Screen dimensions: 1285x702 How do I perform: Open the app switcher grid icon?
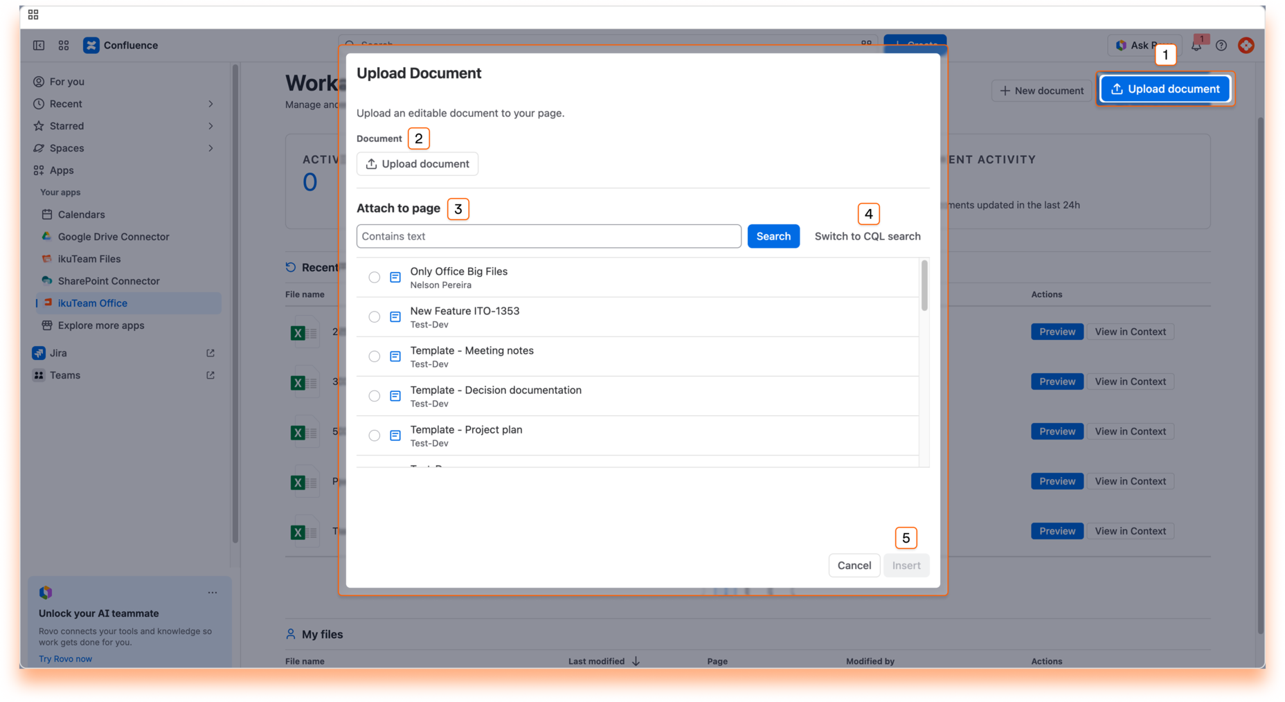click(x=64, y=45)
